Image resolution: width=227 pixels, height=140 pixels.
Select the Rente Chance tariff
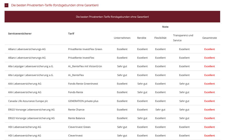(x=76, y=110)
